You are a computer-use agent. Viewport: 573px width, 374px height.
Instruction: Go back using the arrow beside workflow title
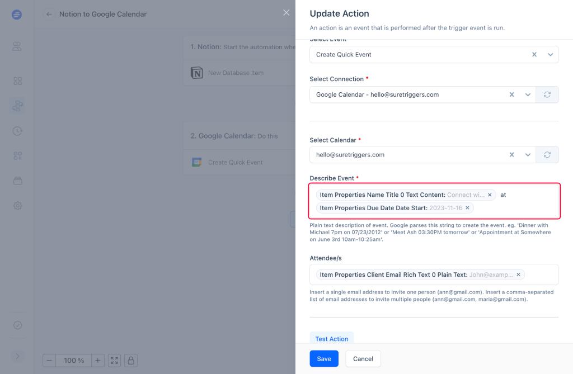[x=49, y=14]
